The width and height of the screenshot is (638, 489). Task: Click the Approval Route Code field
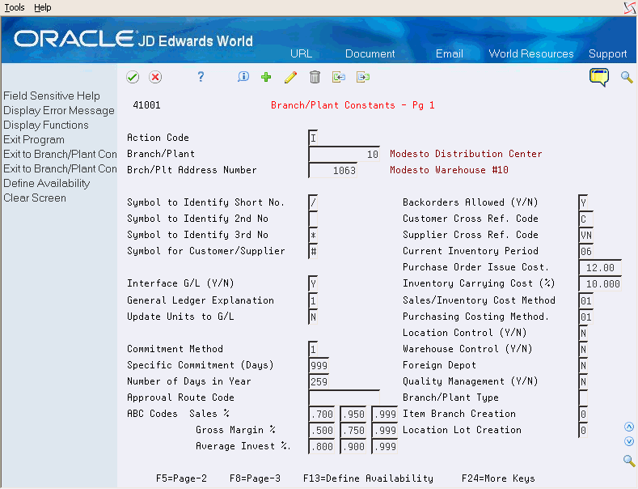[344, 398]
